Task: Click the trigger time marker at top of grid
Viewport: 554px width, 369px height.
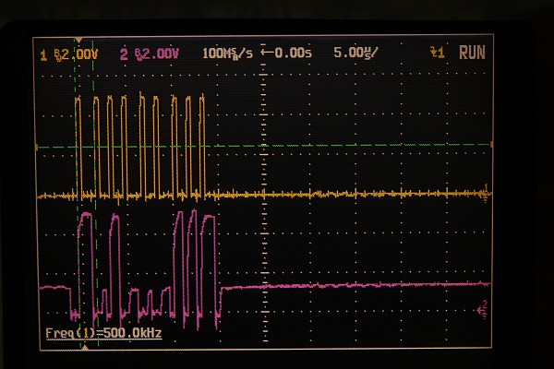Action: tap(79, 42)
